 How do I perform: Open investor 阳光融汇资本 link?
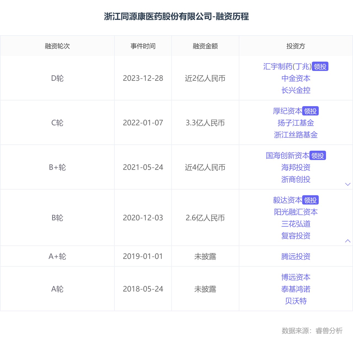click(296, 212)
